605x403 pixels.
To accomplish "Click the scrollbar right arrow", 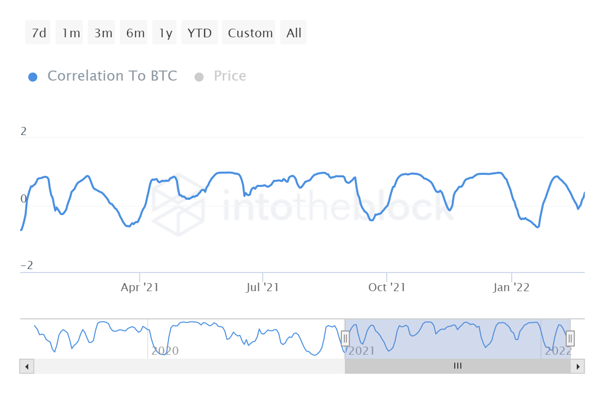I will (x=578, y=366).
